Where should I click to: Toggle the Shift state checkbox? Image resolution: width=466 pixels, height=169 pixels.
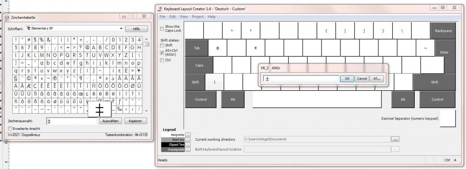pyautogui.click(x=162, y=45)
